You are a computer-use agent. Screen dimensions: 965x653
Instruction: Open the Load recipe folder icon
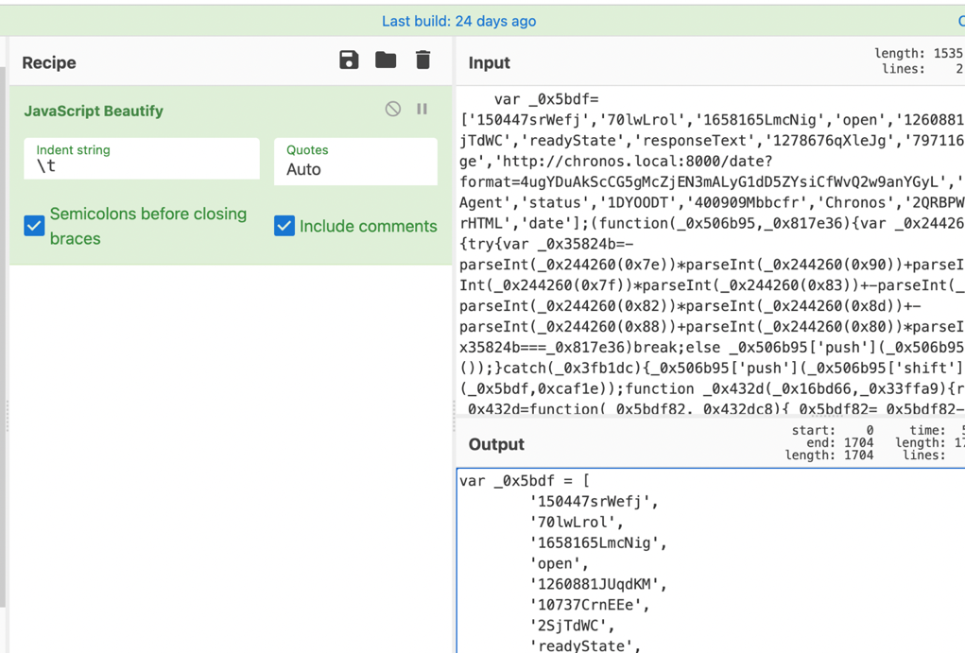[x=386, y=60]
